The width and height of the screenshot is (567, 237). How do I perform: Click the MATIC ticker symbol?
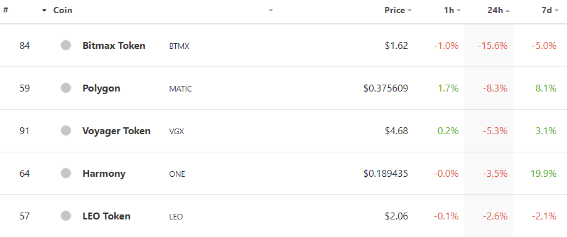[x=180, y=89]
